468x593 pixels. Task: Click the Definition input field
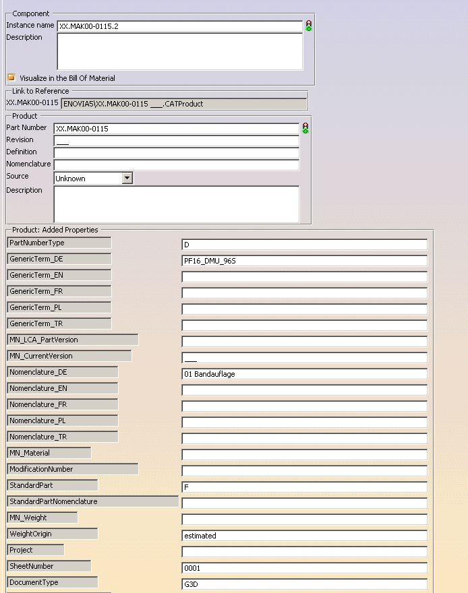pyautogui.click(x=176, y=153)
